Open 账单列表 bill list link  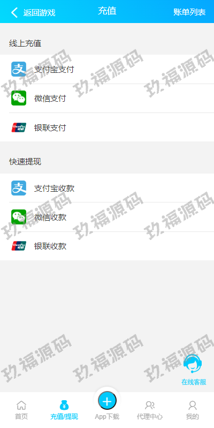point(189,12)
